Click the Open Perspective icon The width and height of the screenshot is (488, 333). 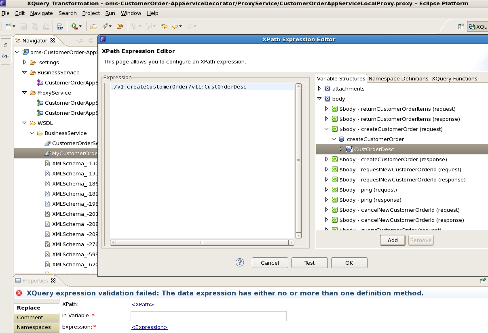[461, 27]
